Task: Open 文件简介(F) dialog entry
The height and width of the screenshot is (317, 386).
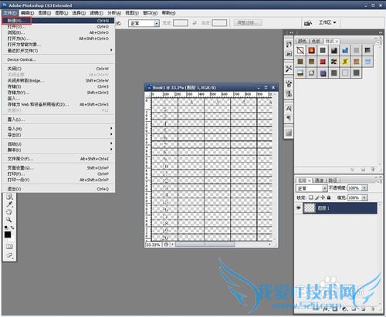Action: click(58, 159)
